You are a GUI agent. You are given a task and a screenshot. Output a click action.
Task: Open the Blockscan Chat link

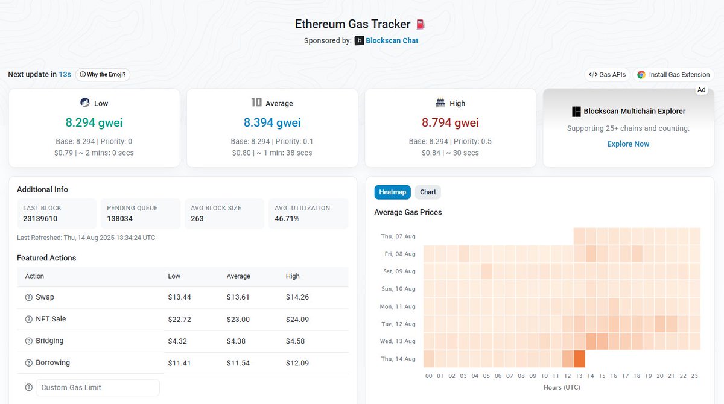pos(392,40)
